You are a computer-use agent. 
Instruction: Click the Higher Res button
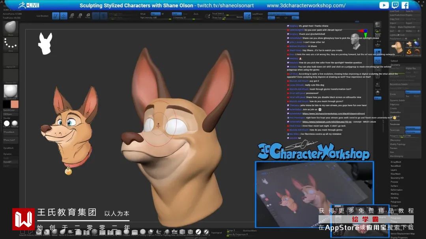point(413,68)
